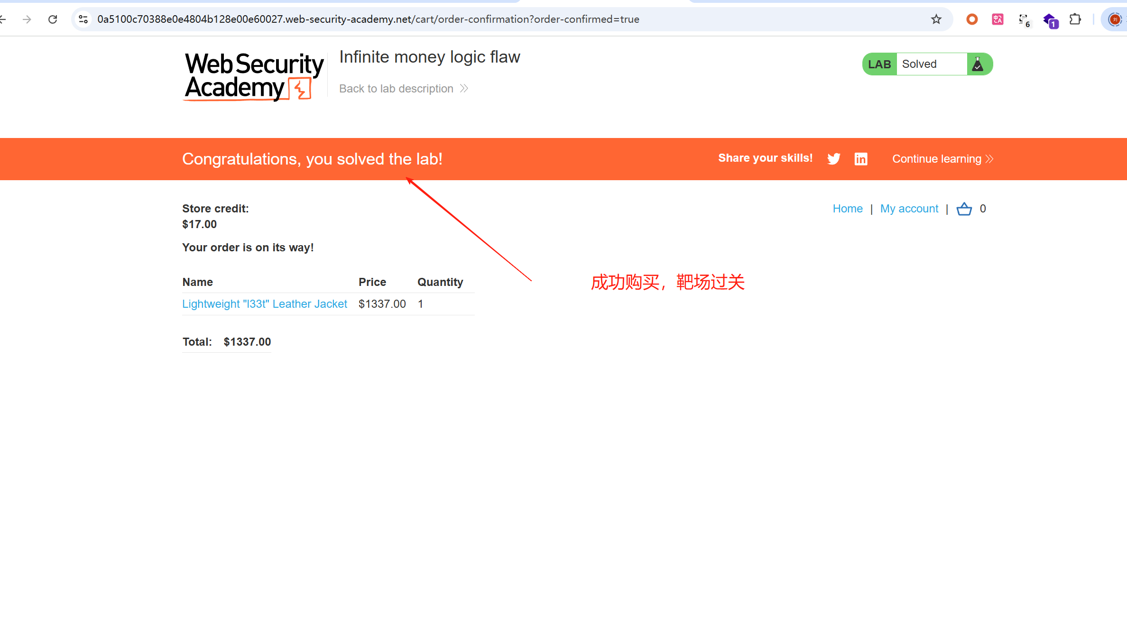Open My account page
This screenshot has width=1127, height=643.
click(x=909, y=209)
